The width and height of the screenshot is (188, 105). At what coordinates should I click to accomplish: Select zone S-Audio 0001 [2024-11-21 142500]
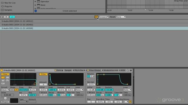coord(94,28)
